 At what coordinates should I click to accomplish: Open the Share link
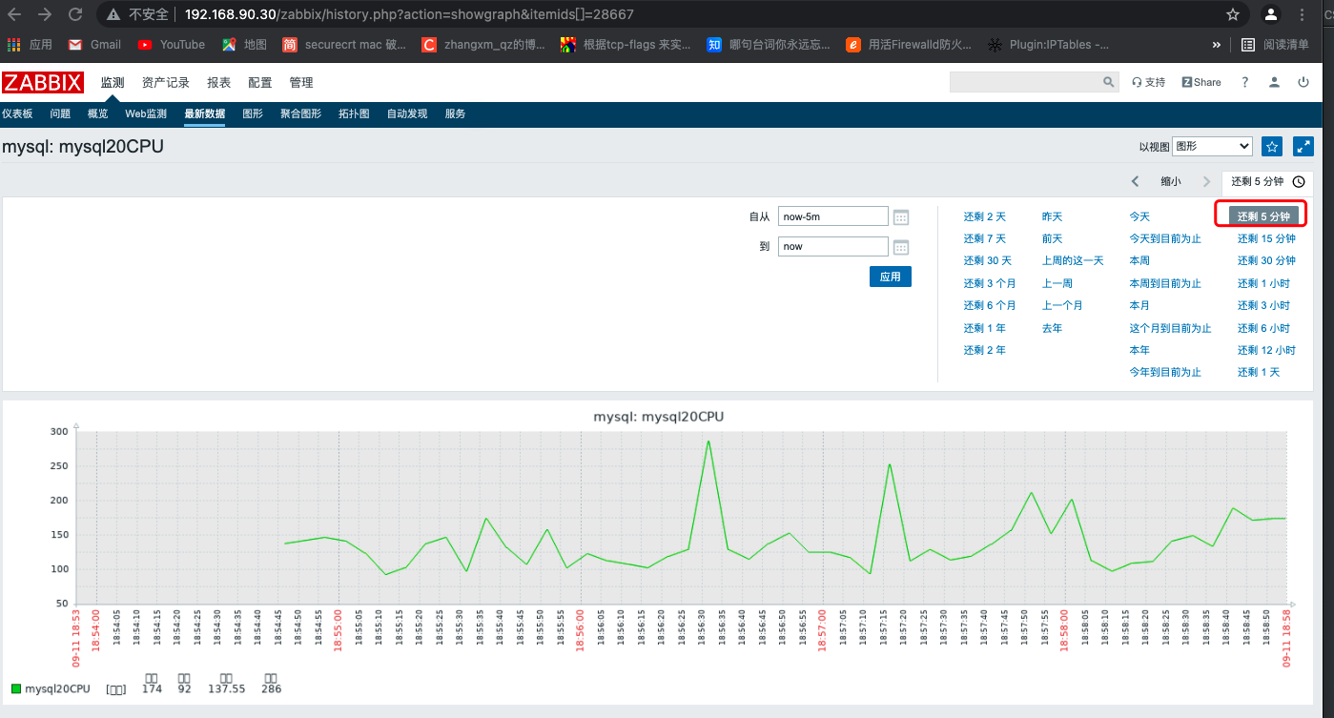tap(1201, 82)
